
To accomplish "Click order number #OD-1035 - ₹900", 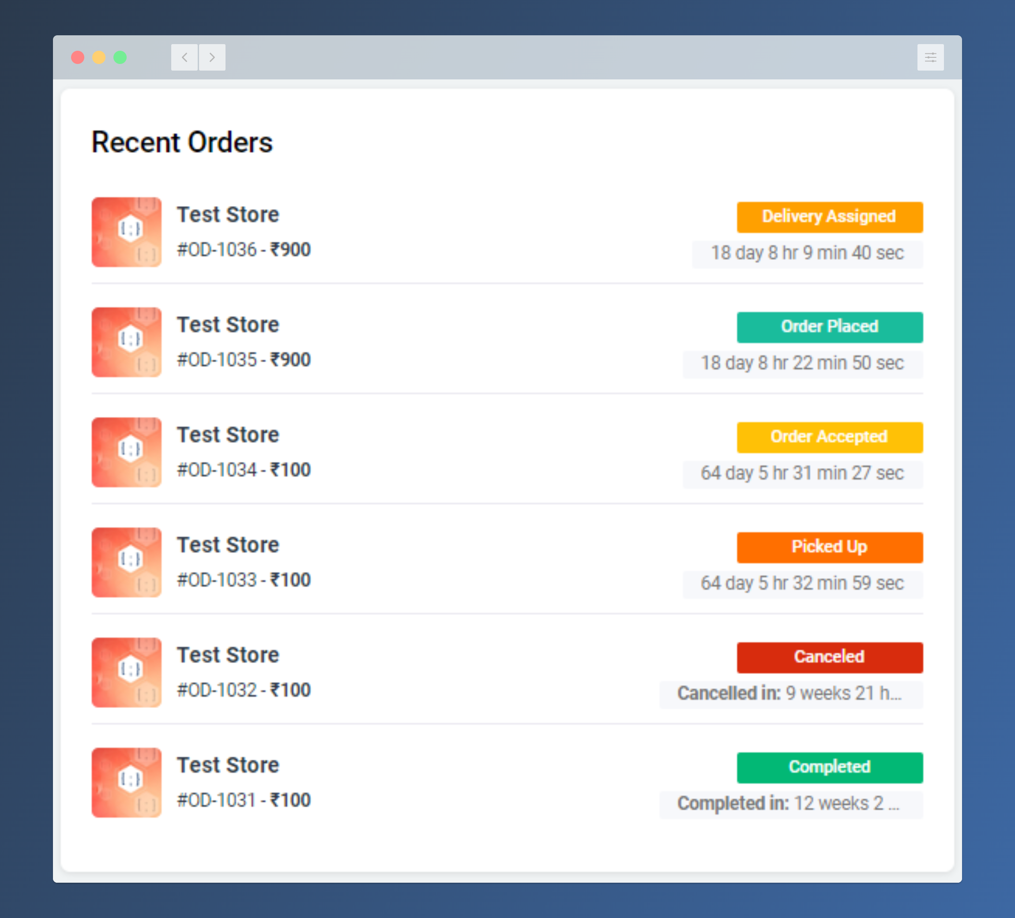I will pyautogui.click(x=244, y=360).
